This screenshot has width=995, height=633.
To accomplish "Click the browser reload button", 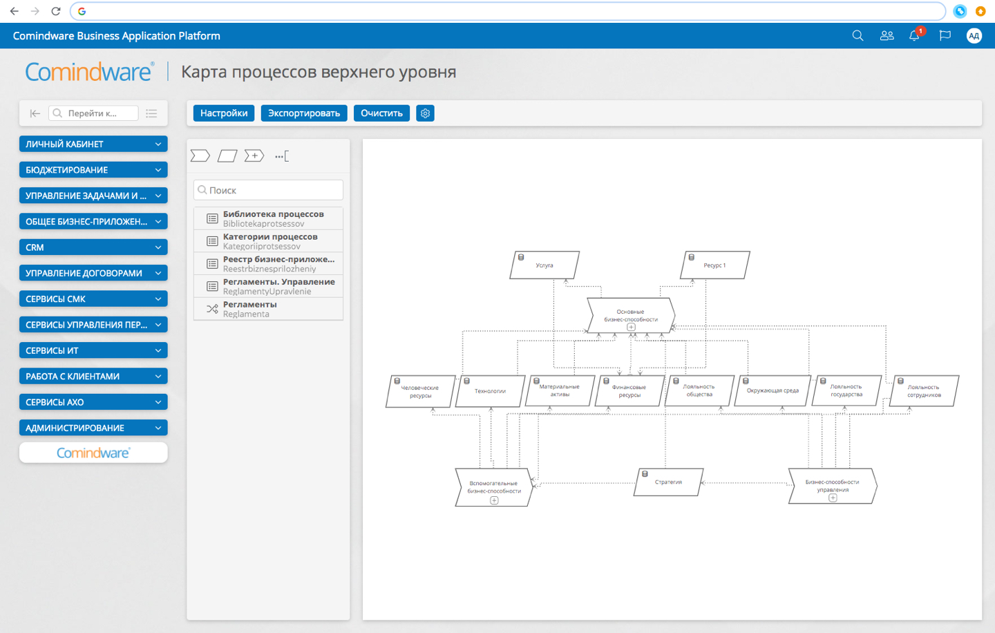I will point(56,11).
